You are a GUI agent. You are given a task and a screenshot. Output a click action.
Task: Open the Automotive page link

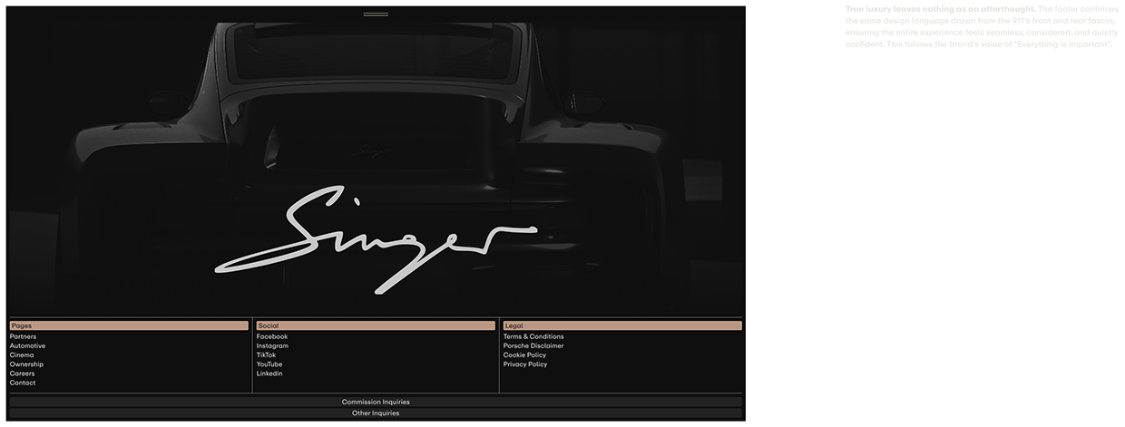click(x=27, y=345)
